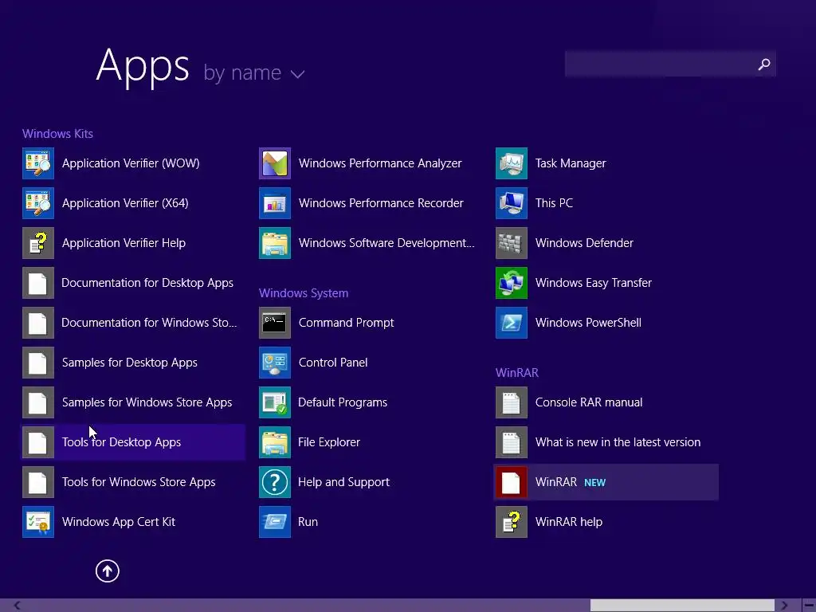Click the Windows Kits group header
Viewport: 816px width, 612px height.
(x=57, y=134)
